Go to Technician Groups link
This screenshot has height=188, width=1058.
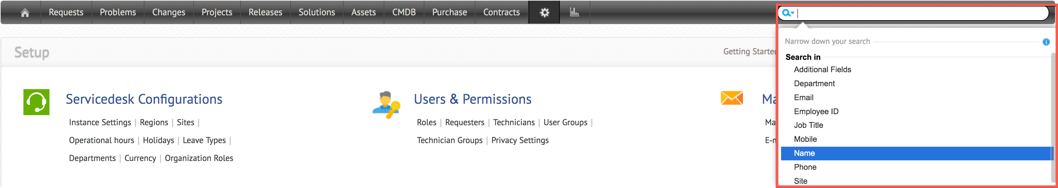tap(449, 141)
